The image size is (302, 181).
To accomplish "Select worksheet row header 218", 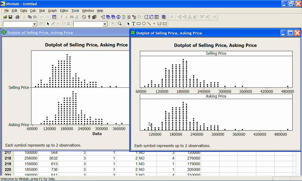I will pyautogui.click(x=8, y=158).
